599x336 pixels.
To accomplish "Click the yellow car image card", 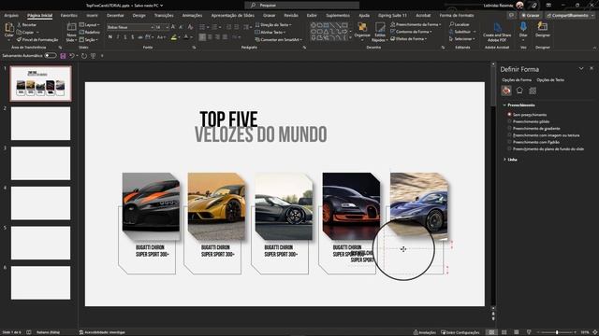I will point(216,206).
